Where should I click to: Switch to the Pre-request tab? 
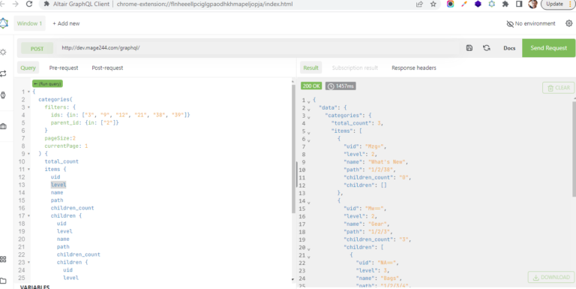[x=64, y=68]
